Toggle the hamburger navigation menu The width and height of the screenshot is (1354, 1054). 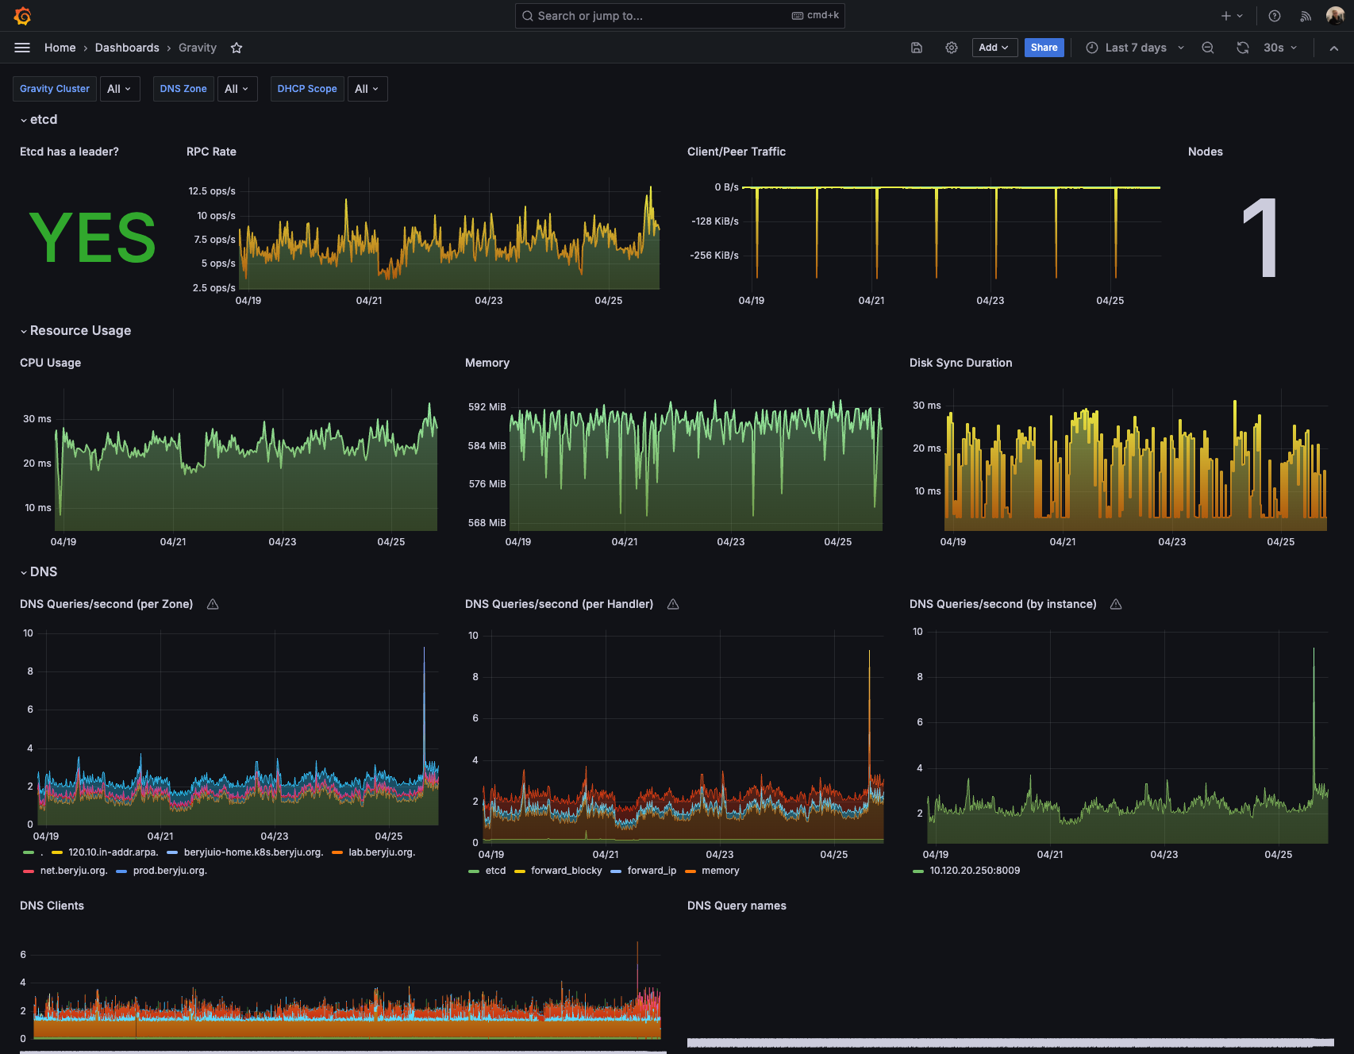(x=22, y=48)
